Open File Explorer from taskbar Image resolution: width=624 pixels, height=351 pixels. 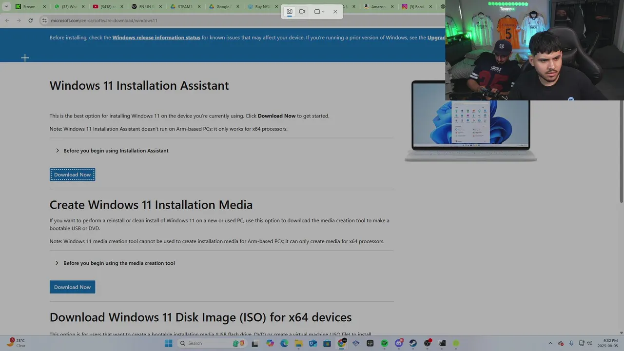coord(299,343)
